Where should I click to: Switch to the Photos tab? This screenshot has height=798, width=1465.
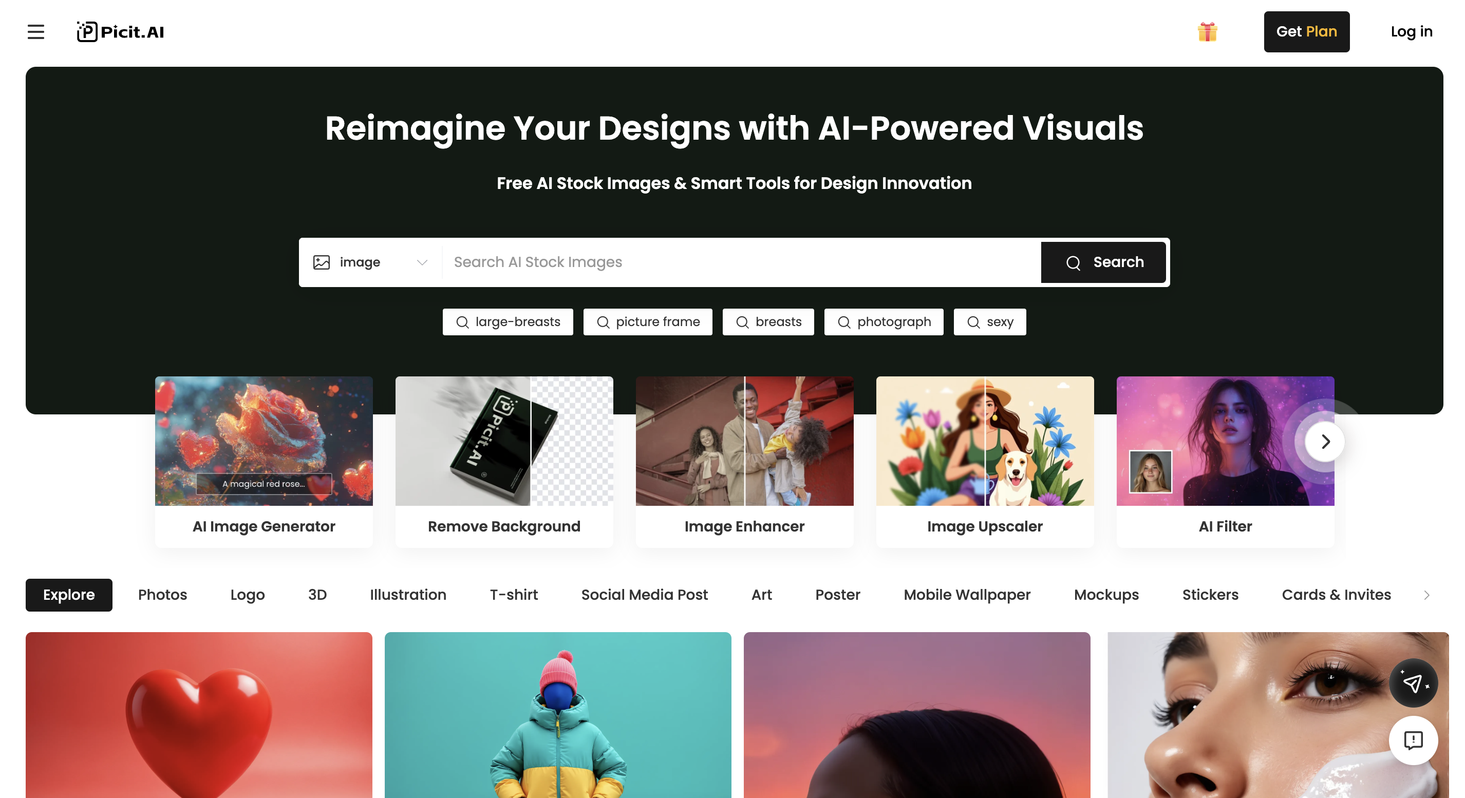click(163, 595)
